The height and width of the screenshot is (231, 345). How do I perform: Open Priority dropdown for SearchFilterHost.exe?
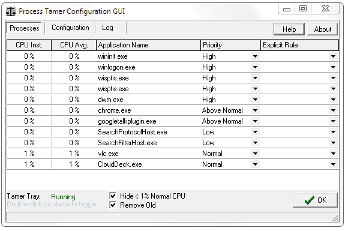255,143
